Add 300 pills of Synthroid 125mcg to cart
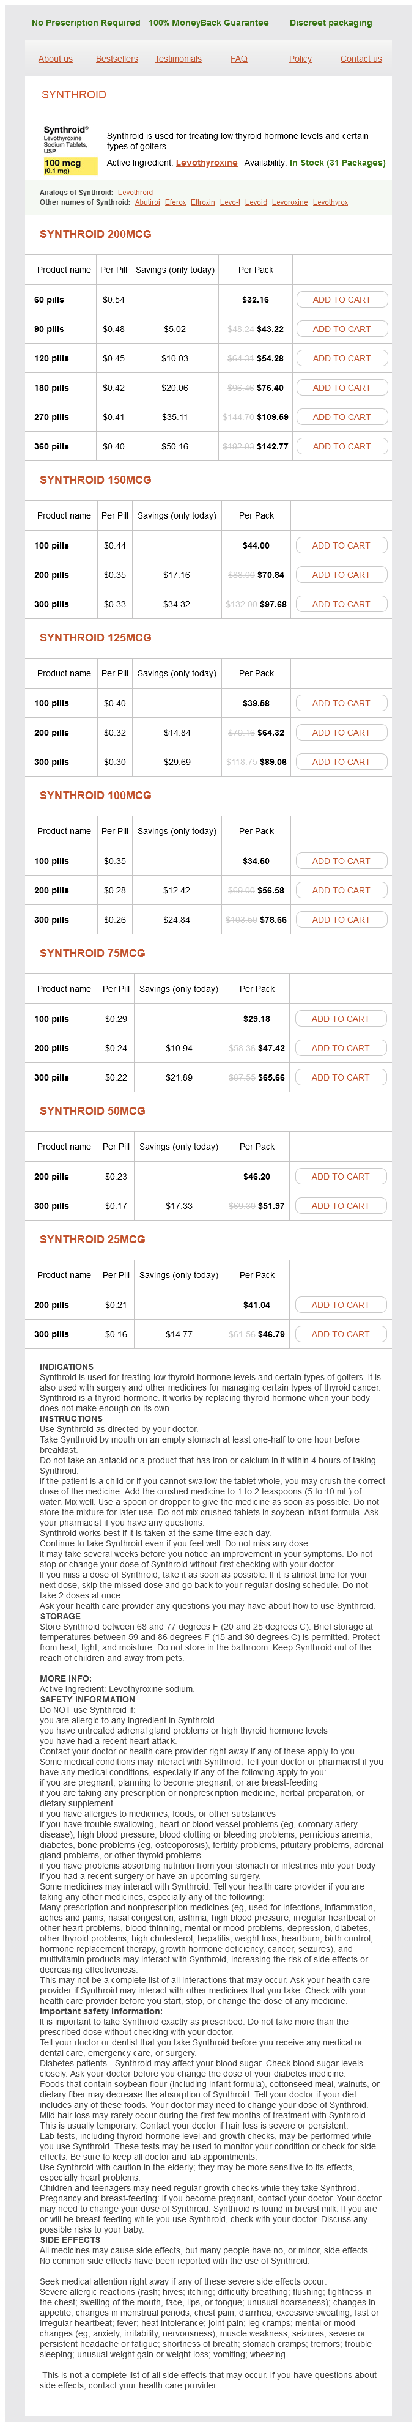 click(x=341, y=762)
